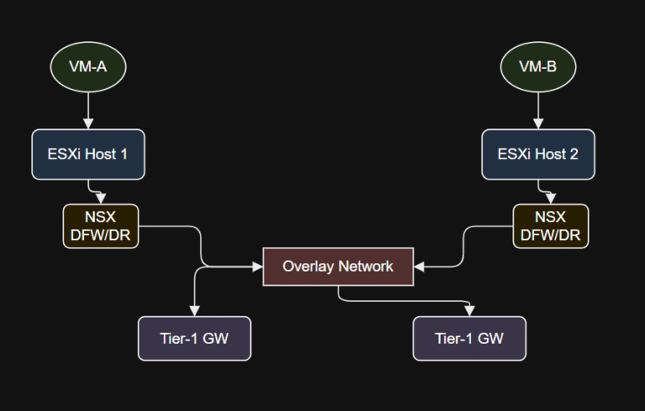
Task: Select the Tier-1 GW node below Host 1 side
Action: click(x=195, y=339)
